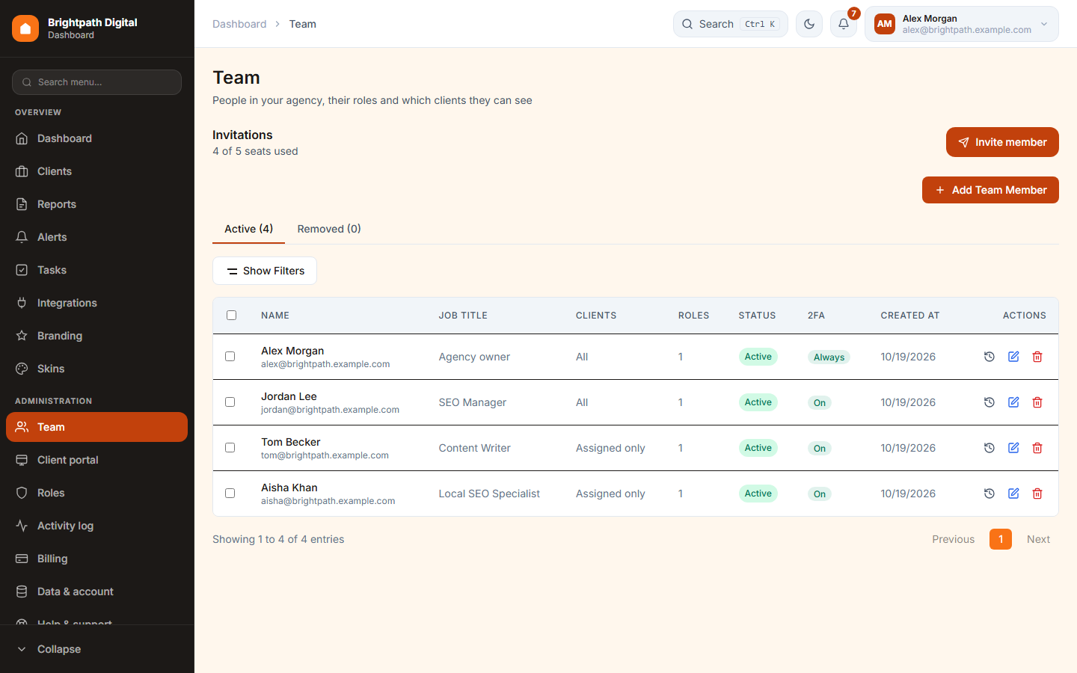Delete Alex Morgan from the team
Viewport: 1077px width, 673px height.
coord(1037,357)
